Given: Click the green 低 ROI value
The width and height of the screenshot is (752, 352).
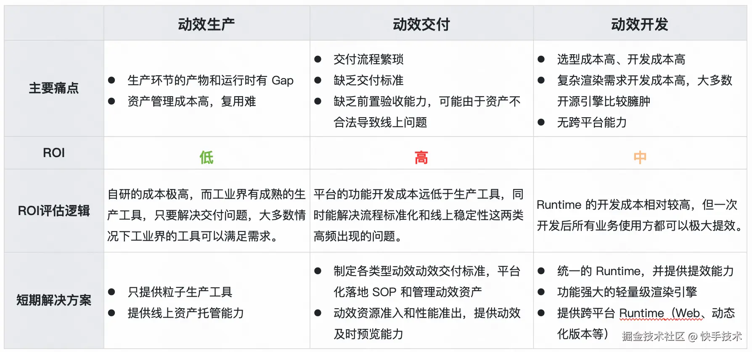Looking at the screenshot, I should 206,157.
